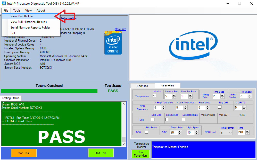Uncheck the Temperature Monitor checkbox
This screenshot has height=160, width=257.
tap(155, 96)
